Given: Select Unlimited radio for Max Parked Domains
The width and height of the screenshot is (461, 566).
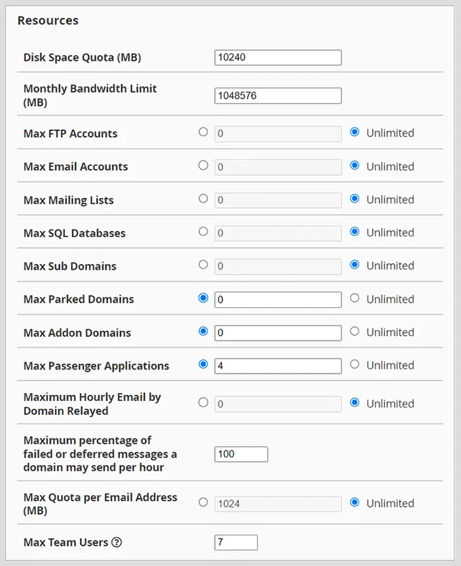Looking at the screenshot, I should (354, 298).
